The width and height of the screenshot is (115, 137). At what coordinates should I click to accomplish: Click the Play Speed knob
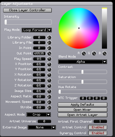49,59
